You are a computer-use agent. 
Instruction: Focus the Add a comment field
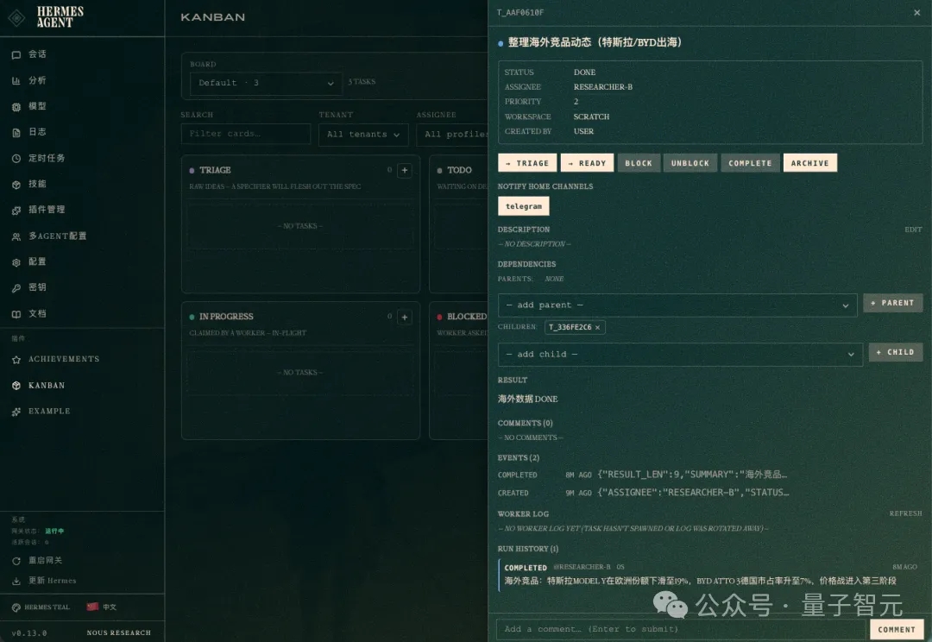click(681, 630)
